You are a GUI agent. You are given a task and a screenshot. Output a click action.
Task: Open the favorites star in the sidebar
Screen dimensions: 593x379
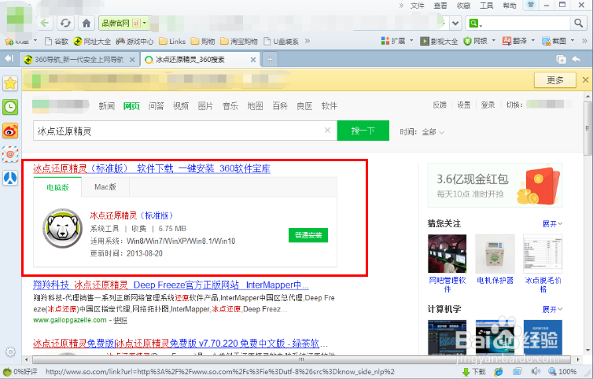(10, 83)
